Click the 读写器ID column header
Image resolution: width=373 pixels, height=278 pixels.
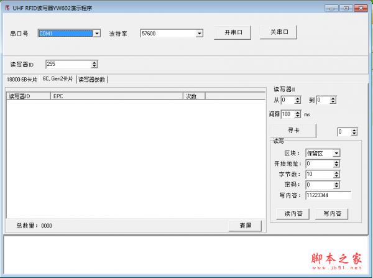29,96
